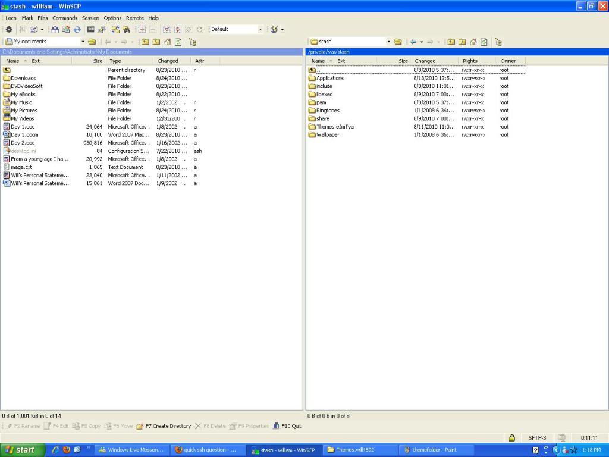Open Themes.will4592 folder from the taskbar
Viewport: 609px width, 457px height.
tap(360, 450)
